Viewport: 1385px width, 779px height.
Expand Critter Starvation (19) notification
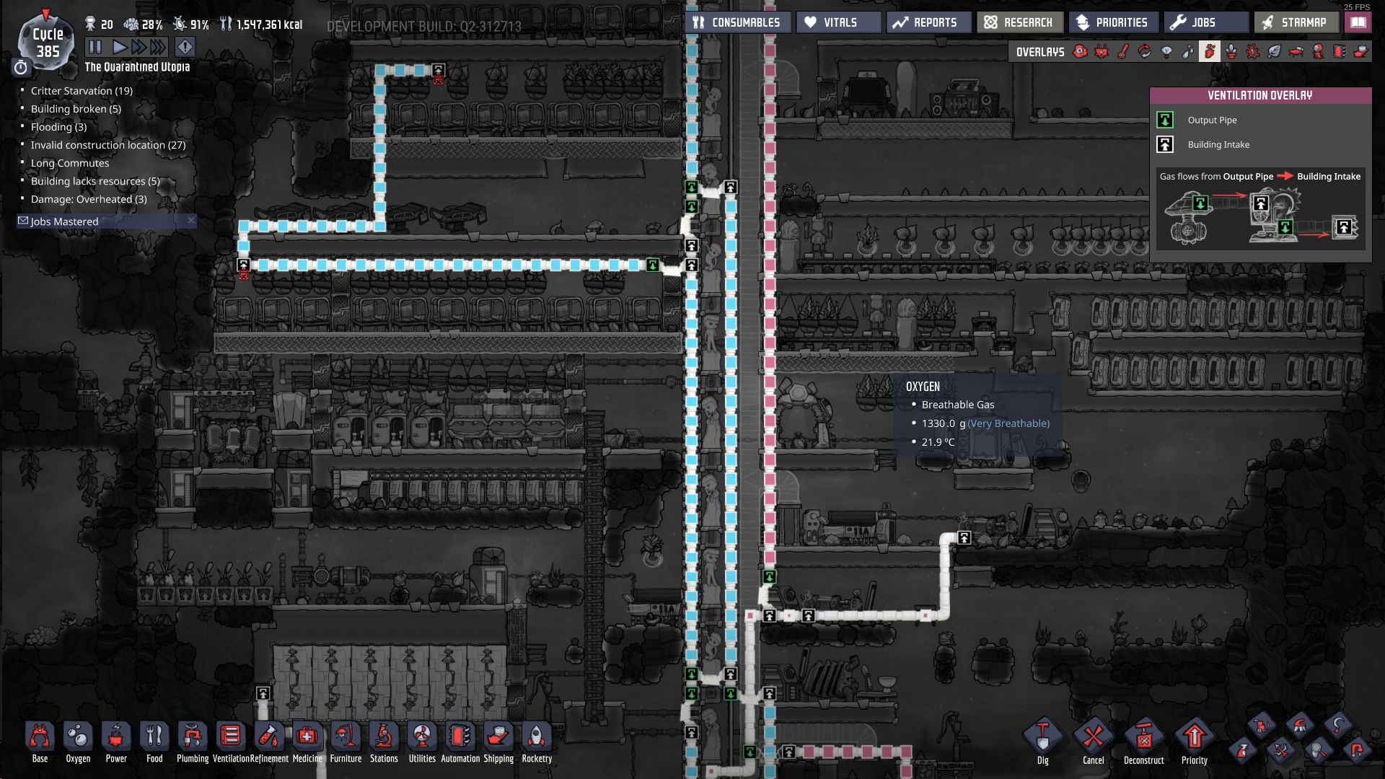pos(82,91)
